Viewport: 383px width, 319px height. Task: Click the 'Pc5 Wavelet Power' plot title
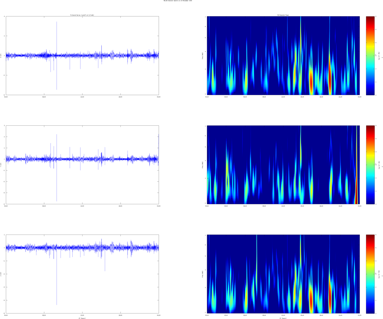point(283,15)
